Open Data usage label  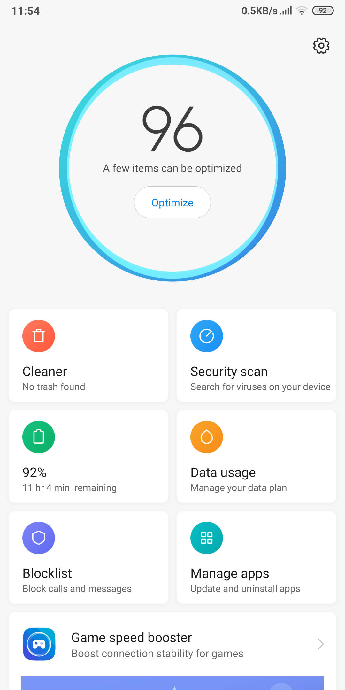tap(223, 472)
